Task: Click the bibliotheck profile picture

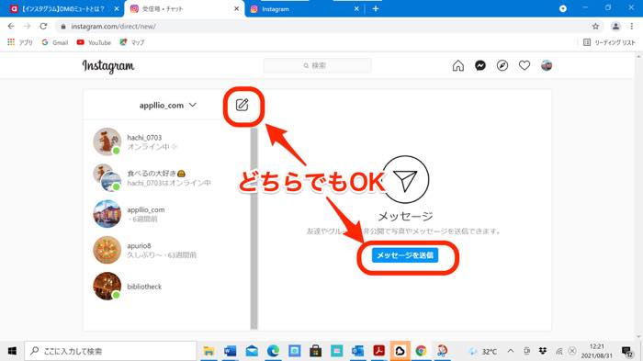Action: click(107, 286)
